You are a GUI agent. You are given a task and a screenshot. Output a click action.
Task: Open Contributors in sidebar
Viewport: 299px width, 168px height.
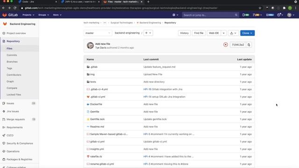tap(14, 75)
